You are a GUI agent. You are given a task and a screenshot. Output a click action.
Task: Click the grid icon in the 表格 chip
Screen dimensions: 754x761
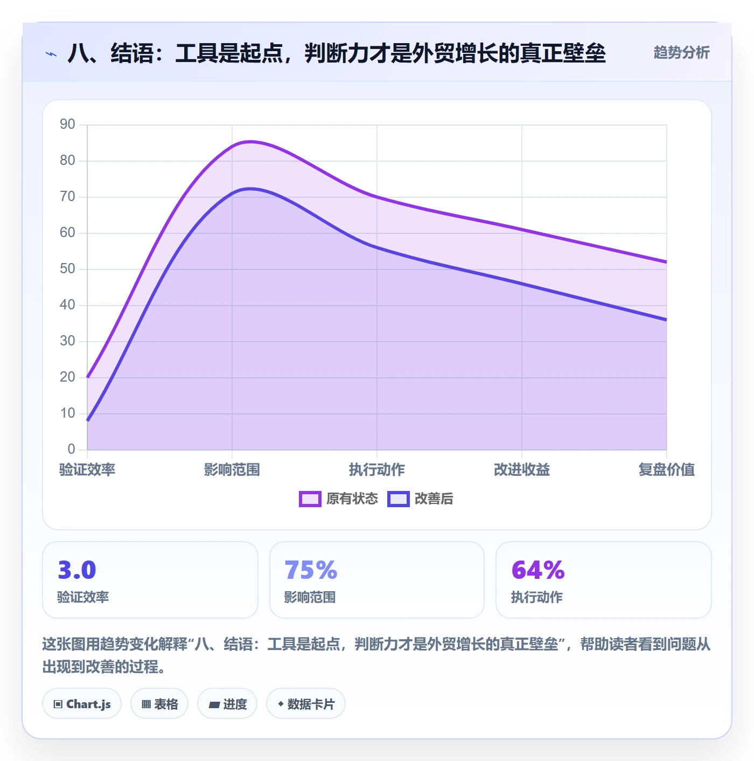(146, 704)
